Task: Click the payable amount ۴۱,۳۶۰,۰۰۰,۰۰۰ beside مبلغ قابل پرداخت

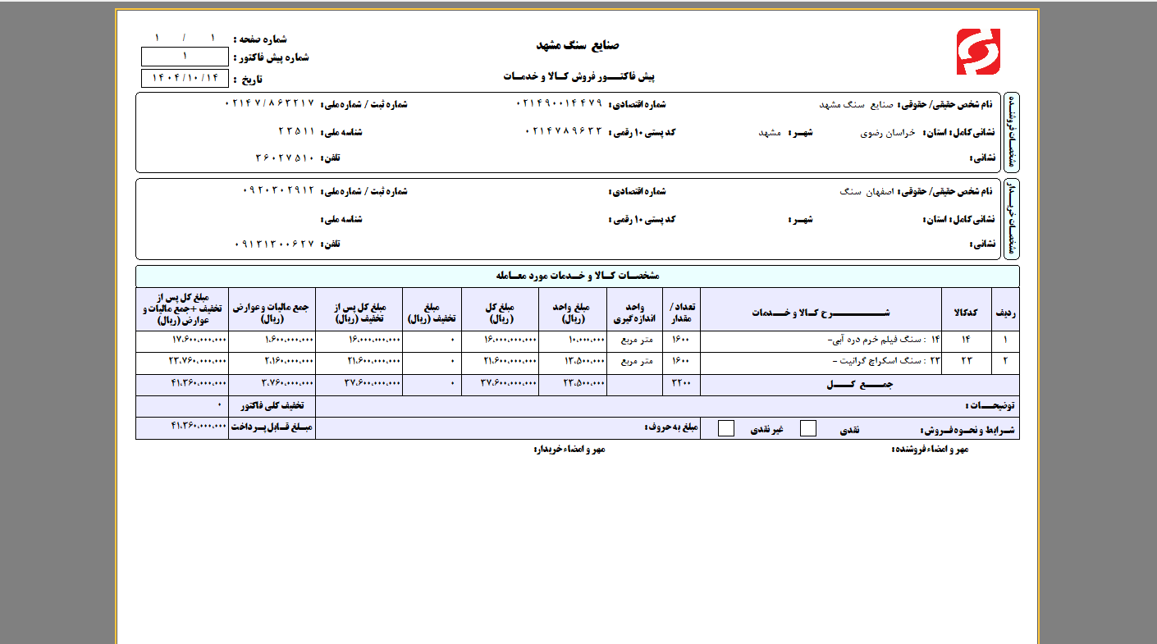Action: click(199, 426)
